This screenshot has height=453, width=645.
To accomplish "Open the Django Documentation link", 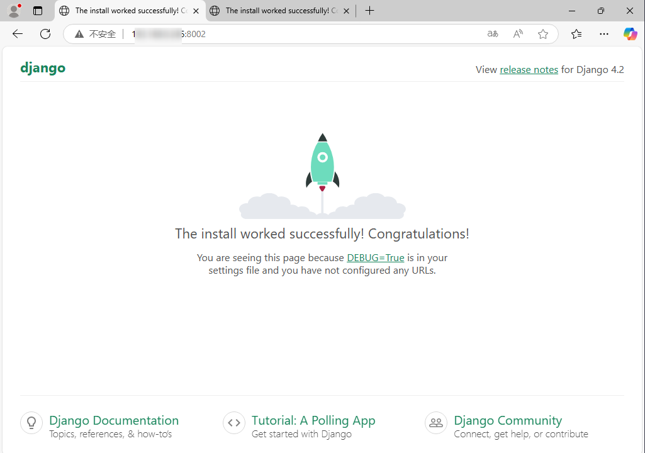I will tap(114, 420).
